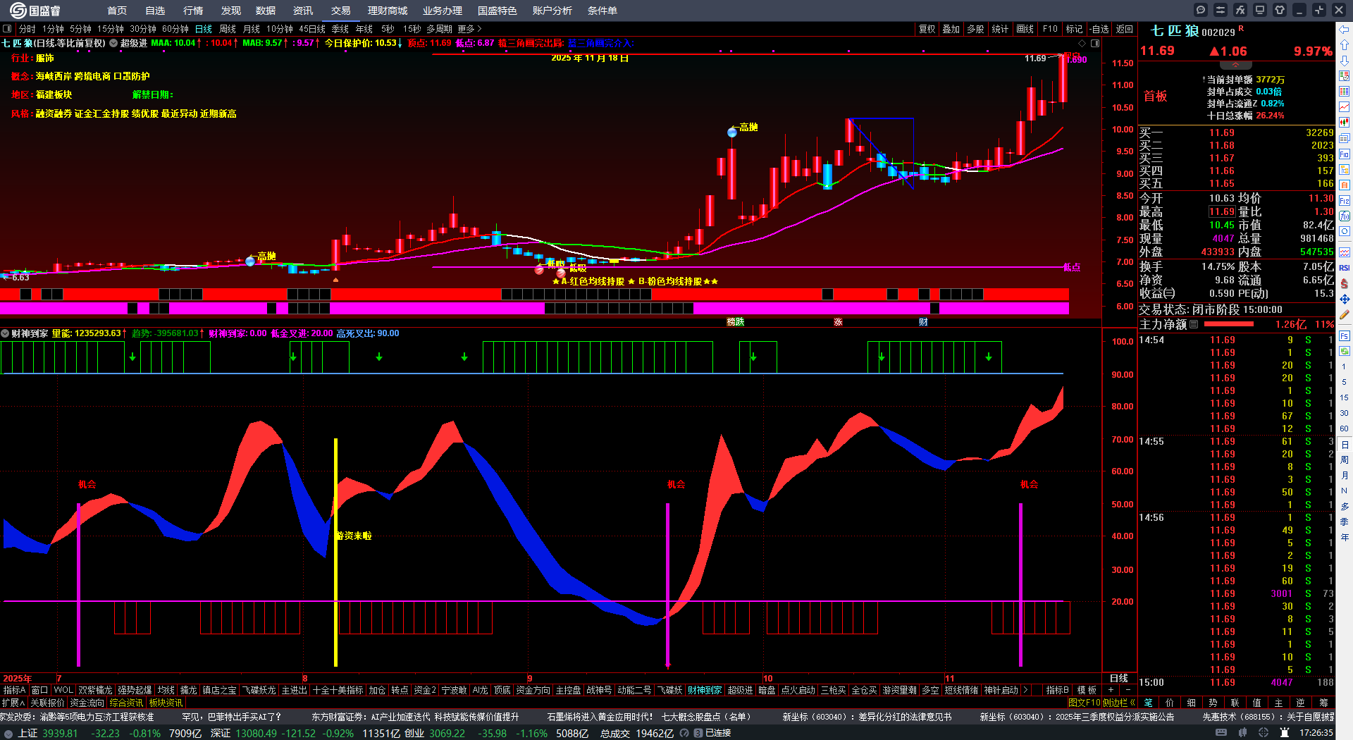Click the Guosheng logo at top left
Viewport: 1353px width, 740px height.
(x=35, y=11)
